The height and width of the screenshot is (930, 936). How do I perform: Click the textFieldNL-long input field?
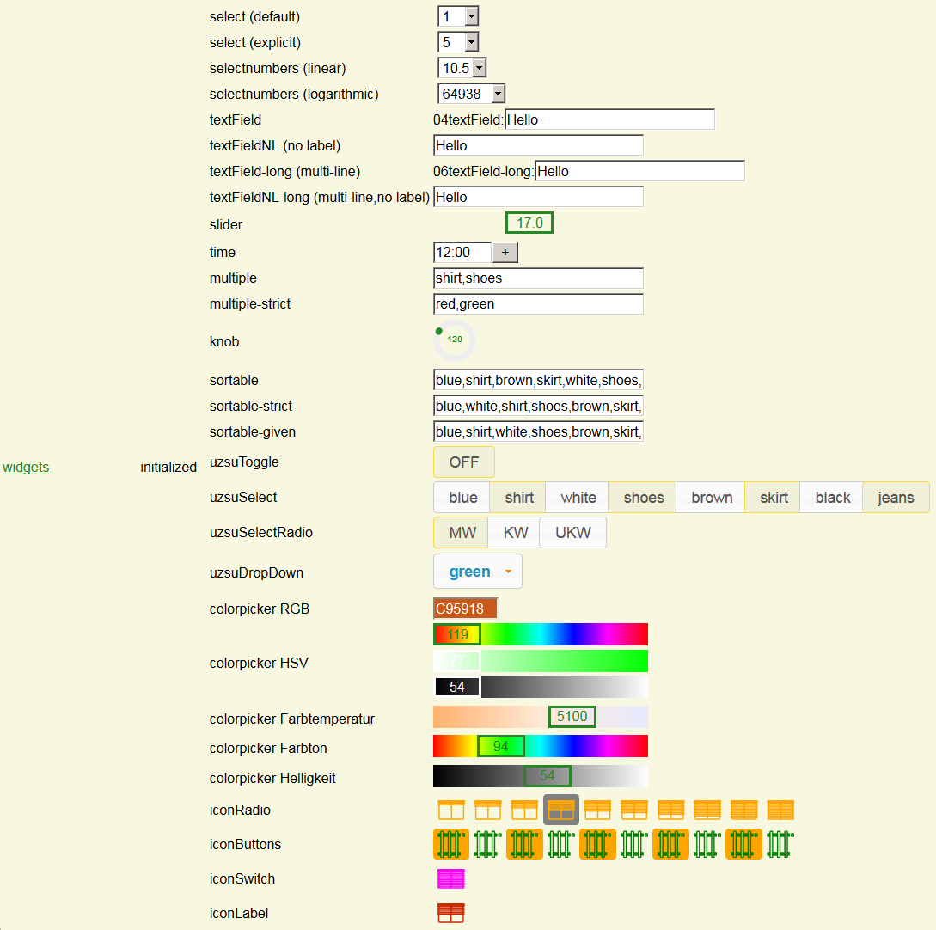[x=538, y=197]
